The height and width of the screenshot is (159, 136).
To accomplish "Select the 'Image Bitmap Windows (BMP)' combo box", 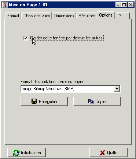I will tap(70, 89).
